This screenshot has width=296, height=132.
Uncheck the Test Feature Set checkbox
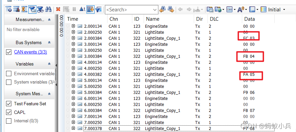9,104
